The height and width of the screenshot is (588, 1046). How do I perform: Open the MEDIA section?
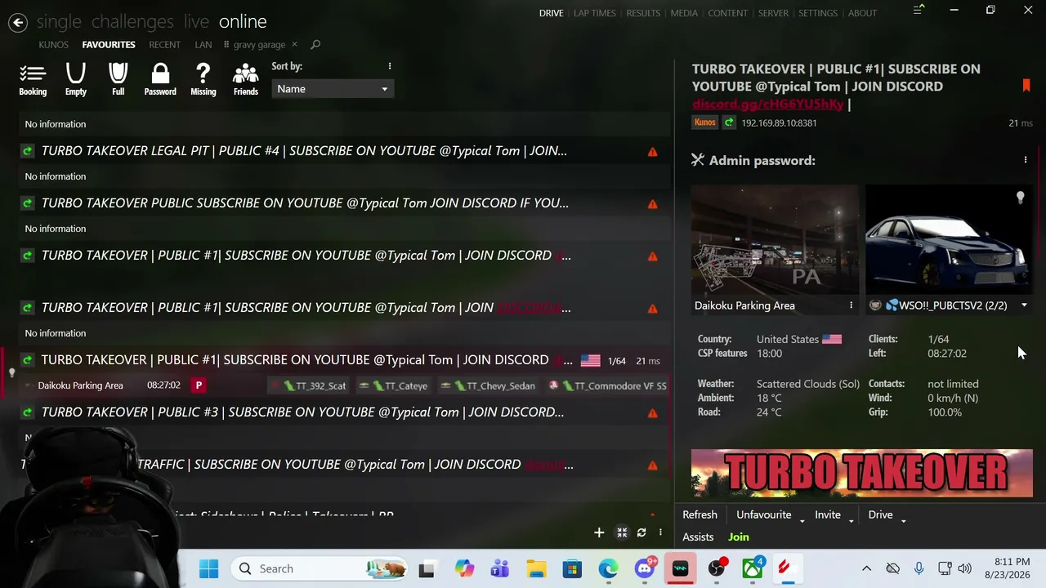click(684, 13)
